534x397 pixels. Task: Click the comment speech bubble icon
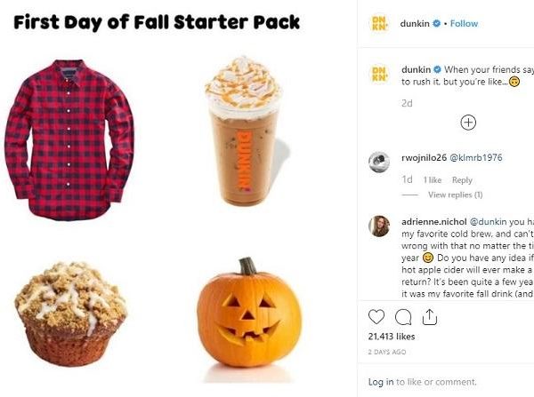(x=402, y=317)
